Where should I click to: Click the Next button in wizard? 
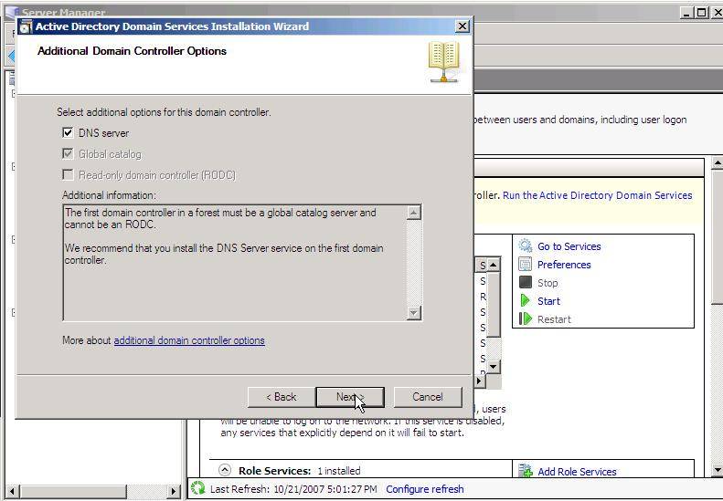[350, 397]
